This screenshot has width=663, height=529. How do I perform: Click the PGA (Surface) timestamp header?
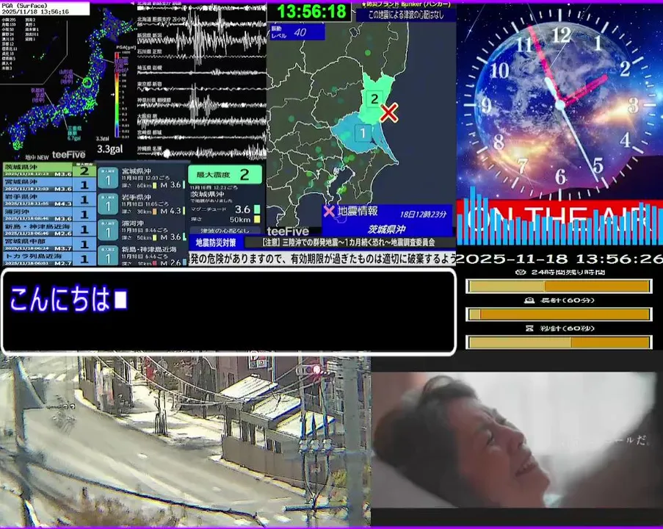click(x=45, y=9)
